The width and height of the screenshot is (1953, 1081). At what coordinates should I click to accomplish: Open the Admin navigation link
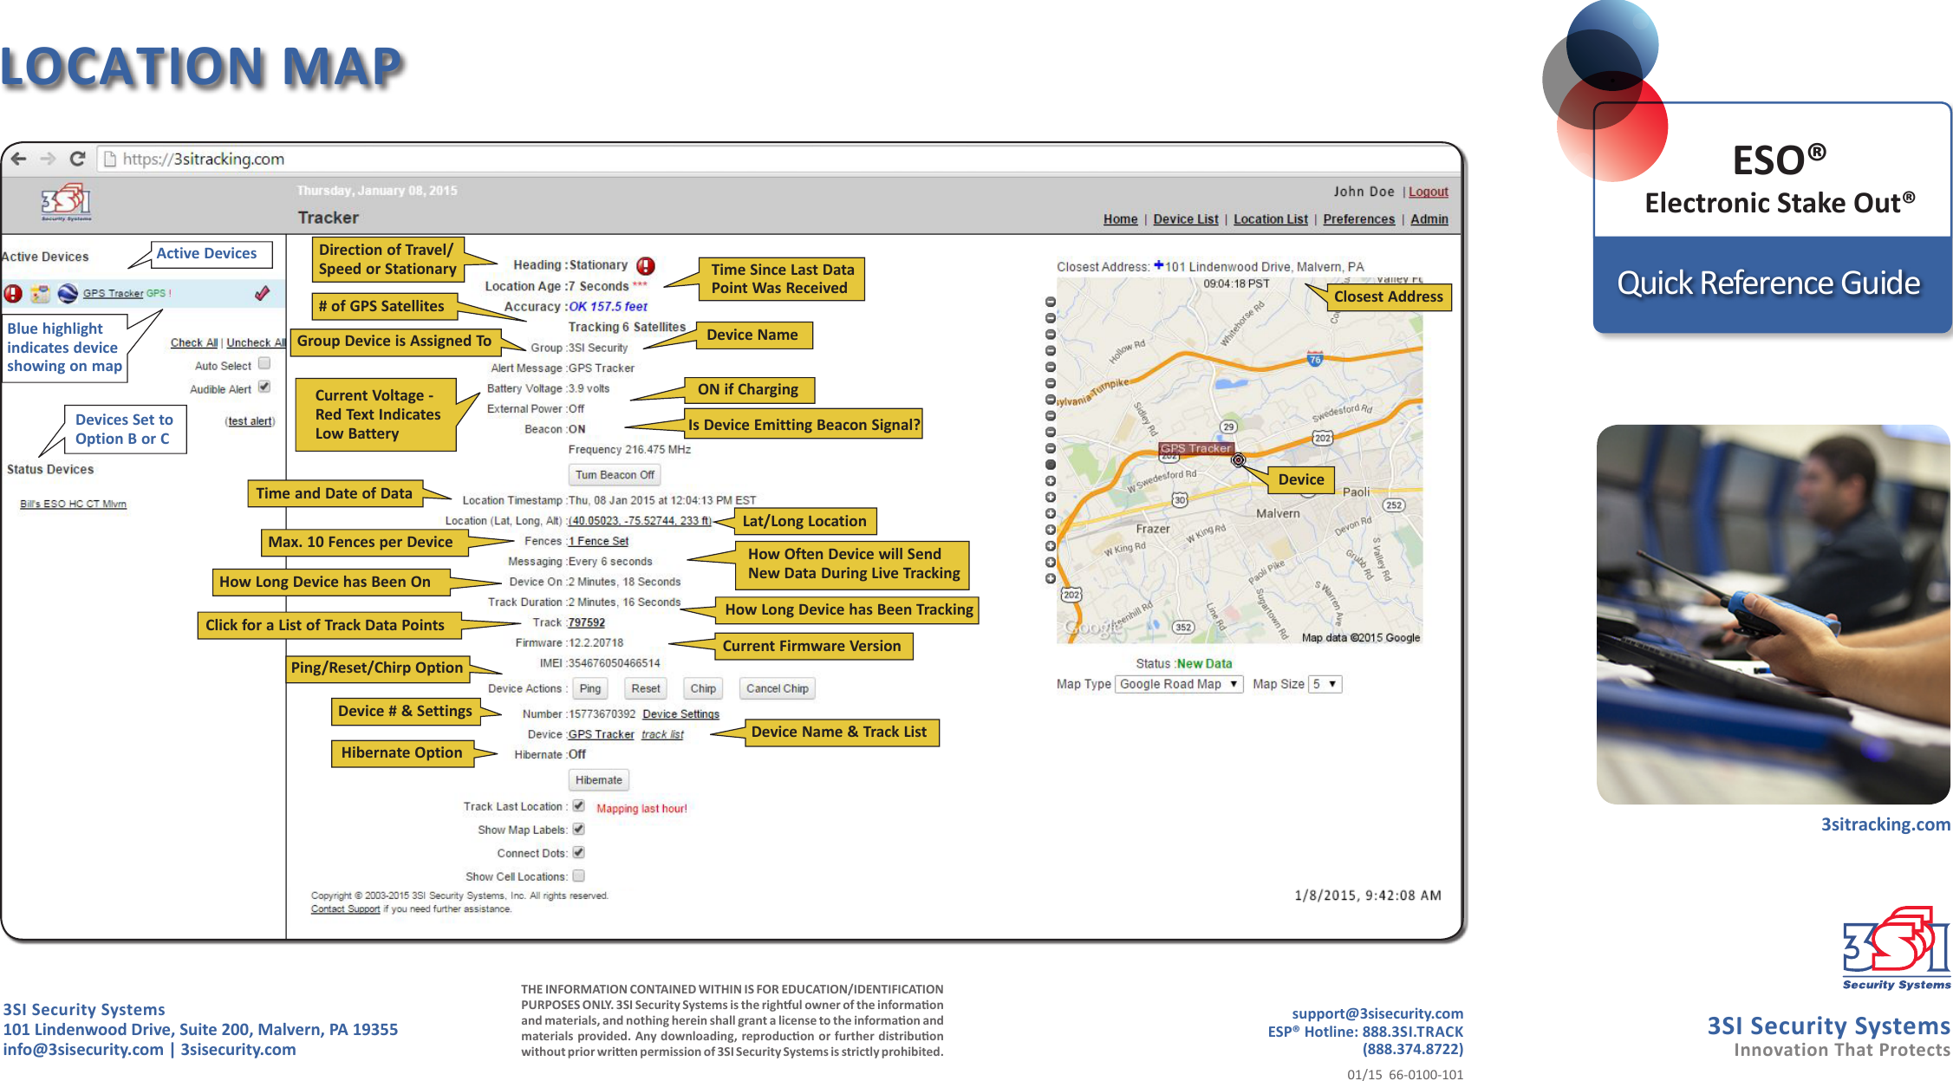[x=1429, y=219]
